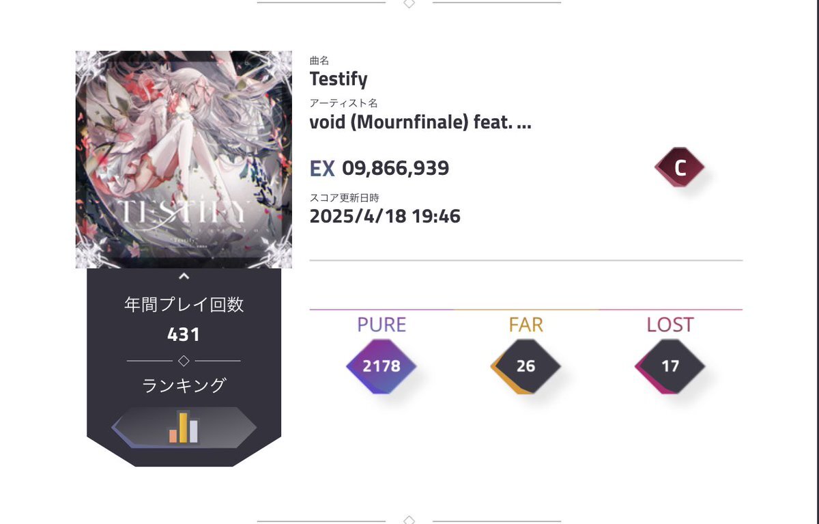819x524 pixels.
Task: Click the Testify album artwork
Action: pyautogui.click(x=184, y=159)
